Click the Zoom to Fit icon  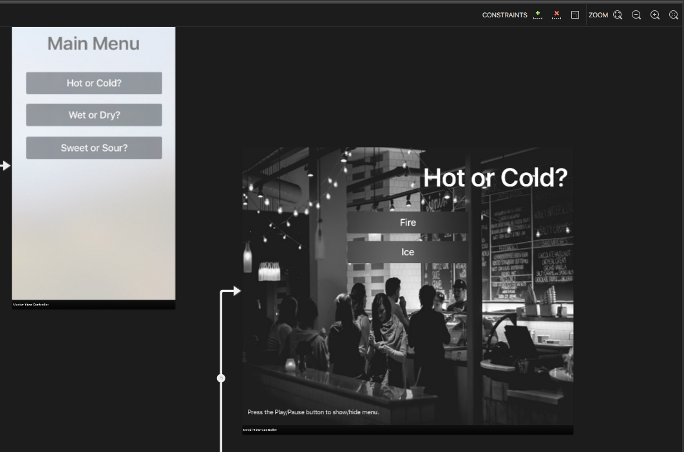618,14
